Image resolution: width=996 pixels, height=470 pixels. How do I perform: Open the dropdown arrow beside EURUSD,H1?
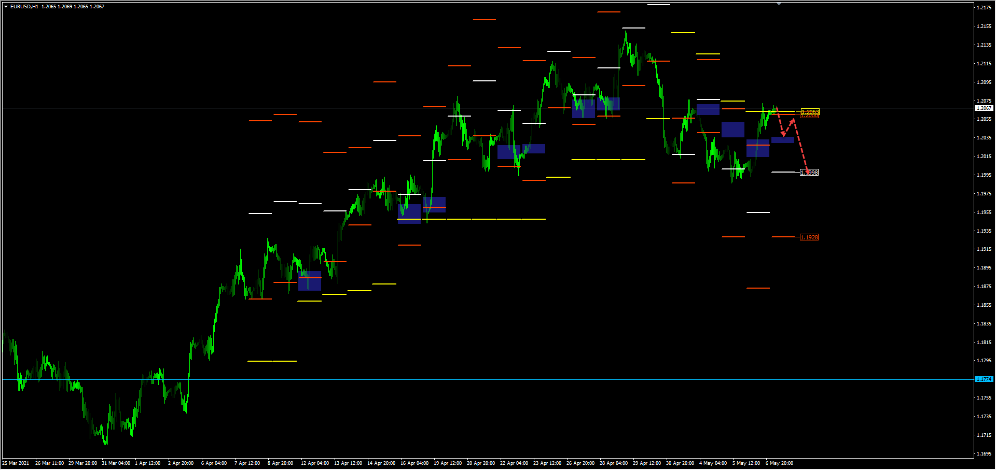point(6,7)
